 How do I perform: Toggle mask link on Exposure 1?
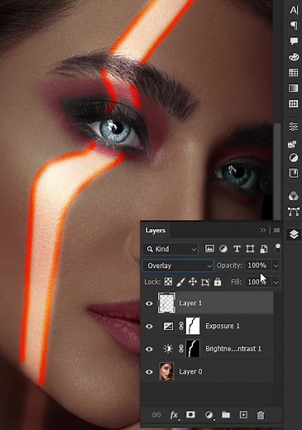[181, 326]
